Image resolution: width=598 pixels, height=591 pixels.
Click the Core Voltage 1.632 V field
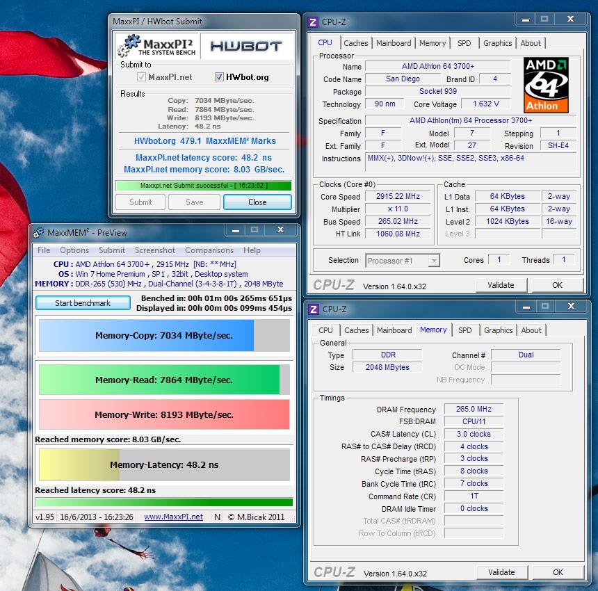[485, 104]
